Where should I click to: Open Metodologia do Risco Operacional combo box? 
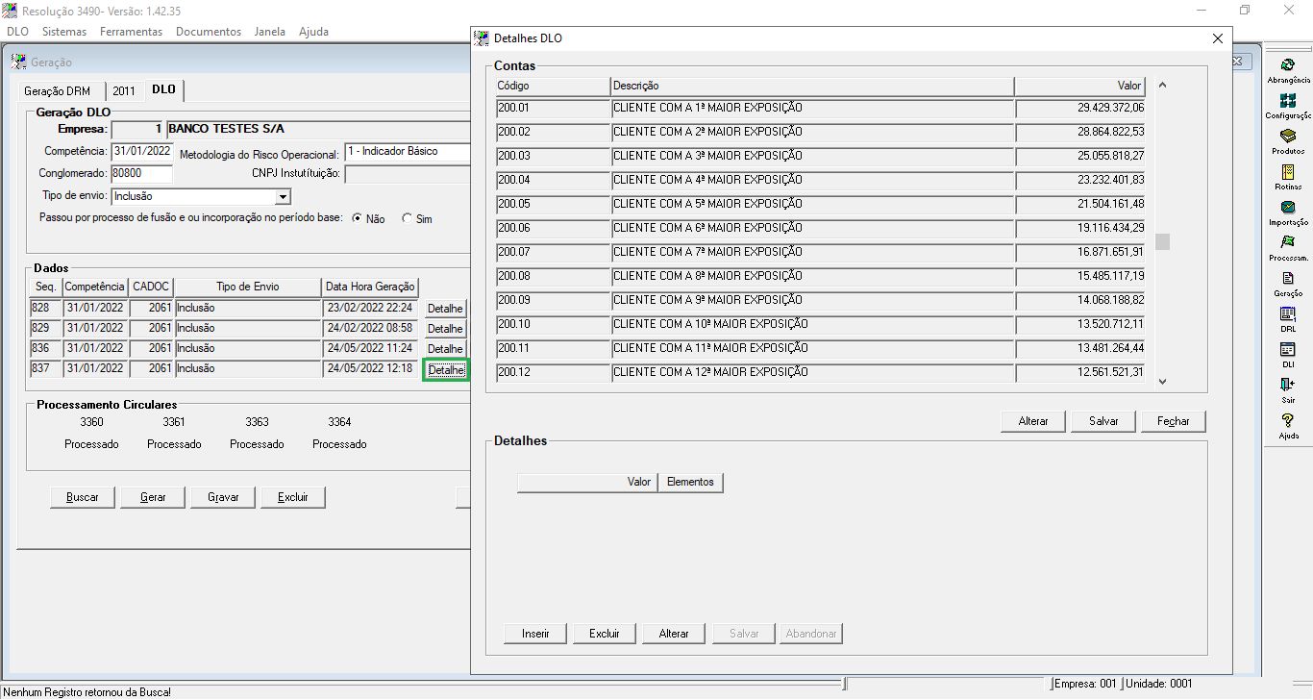click(x=407, y=152)
